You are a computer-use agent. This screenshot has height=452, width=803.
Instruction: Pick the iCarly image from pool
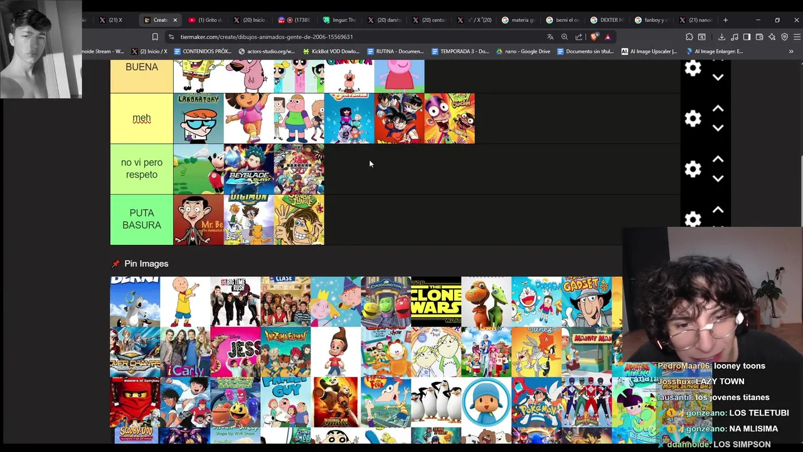click(x=185, y=352)
